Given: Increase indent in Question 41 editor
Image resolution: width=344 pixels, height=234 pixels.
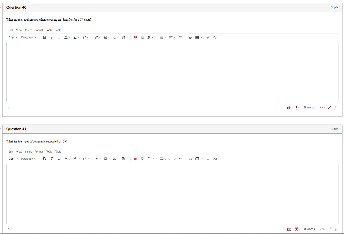Looking at the screenshot, I should tap(180, 159).
